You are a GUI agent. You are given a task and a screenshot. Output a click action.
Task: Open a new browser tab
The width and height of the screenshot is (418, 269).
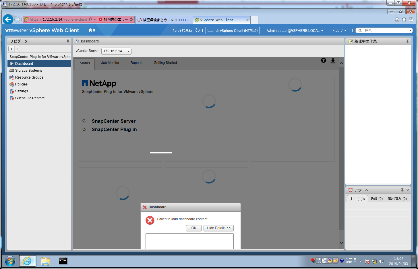[x=254, y=20]
